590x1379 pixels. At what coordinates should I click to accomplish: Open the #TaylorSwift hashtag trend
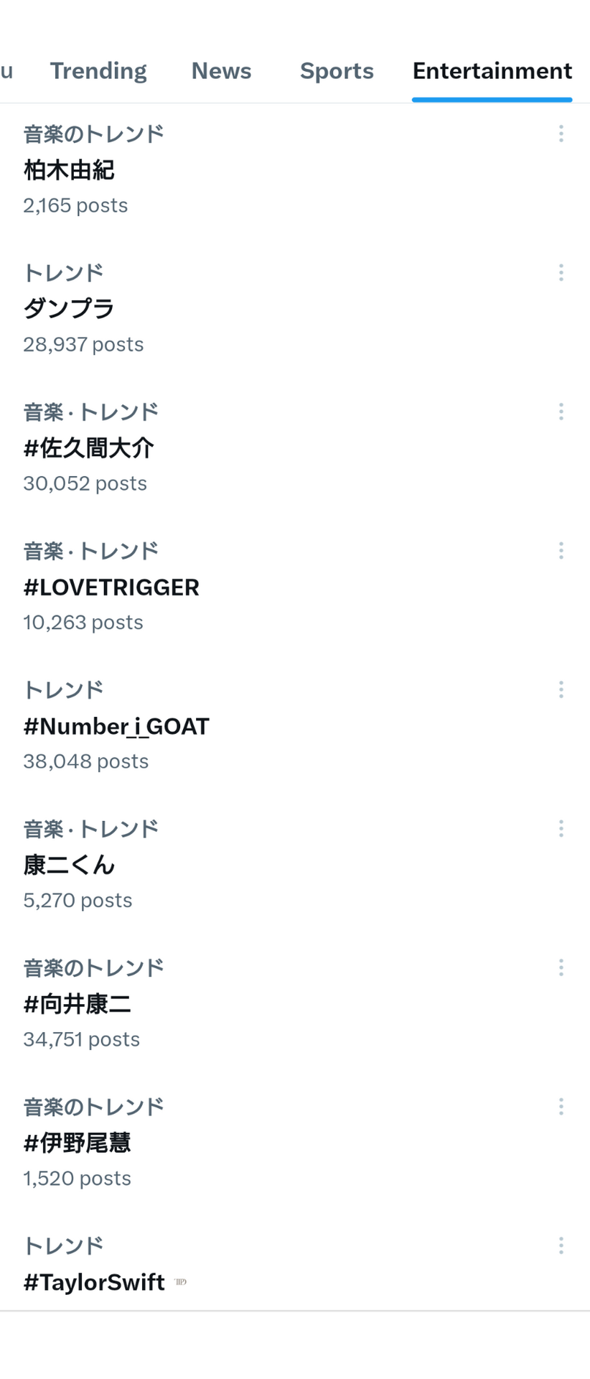tap(295, 1264)
